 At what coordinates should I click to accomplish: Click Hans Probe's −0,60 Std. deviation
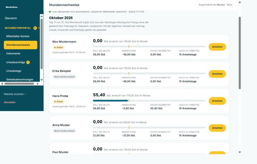pyautogui.click(x=128, y=109)
